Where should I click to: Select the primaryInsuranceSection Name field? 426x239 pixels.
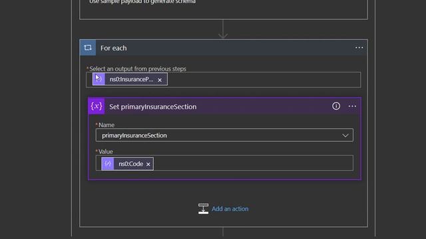point(224,135)
